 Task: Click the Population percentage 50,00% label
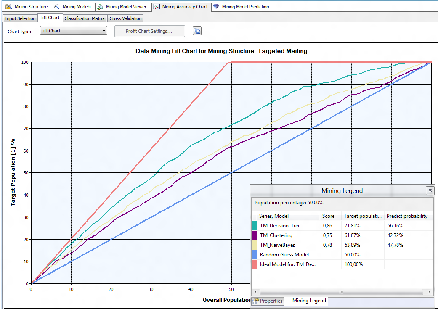tap(289, 203)
